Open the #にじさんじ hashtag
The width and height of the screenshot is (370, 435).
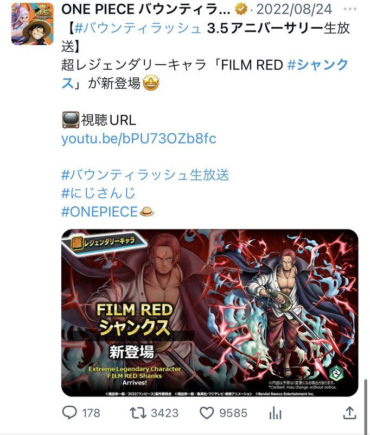[x=98, y=193]
